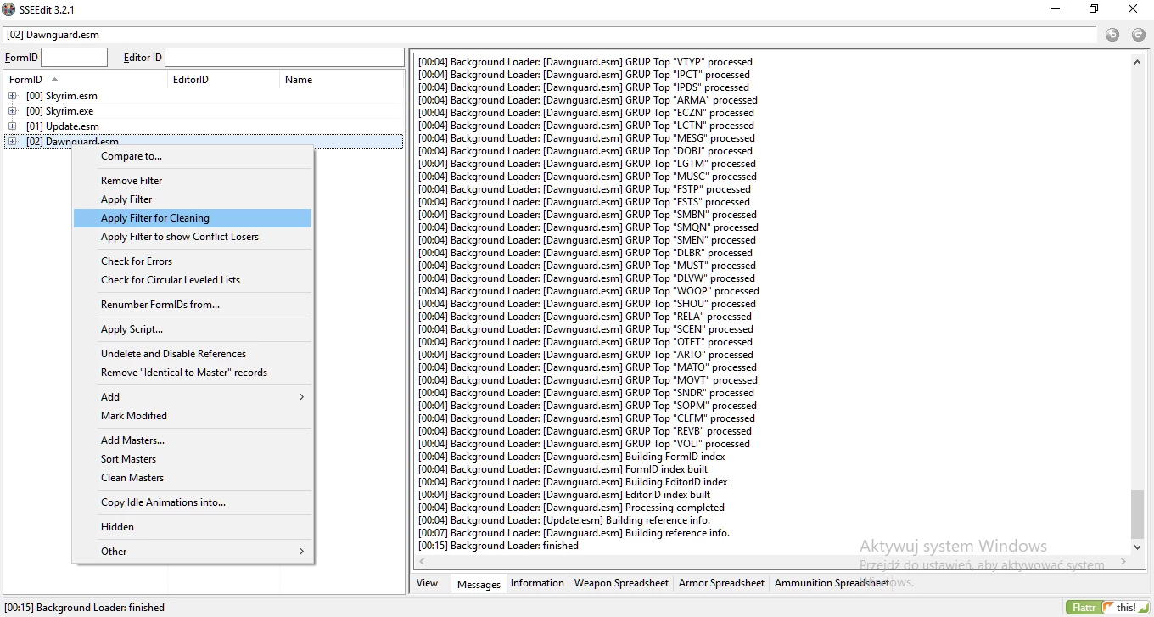Image resolution: width=1154 pixels, height=617 pixels.
Task: Click log line 'GRUP Top "WOOP" processed'
Action: [588, 291]
